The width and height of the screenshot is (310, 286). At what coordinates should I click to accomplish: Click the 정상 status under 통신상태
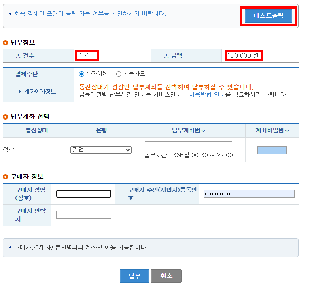point(9,149)
